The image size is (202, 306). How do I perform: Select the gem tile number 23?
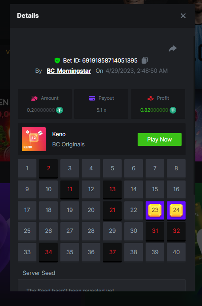point(155,210)
